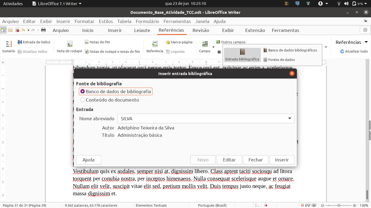
Task: Switch to the Leiaute ribbon tab
Action: 142,30
